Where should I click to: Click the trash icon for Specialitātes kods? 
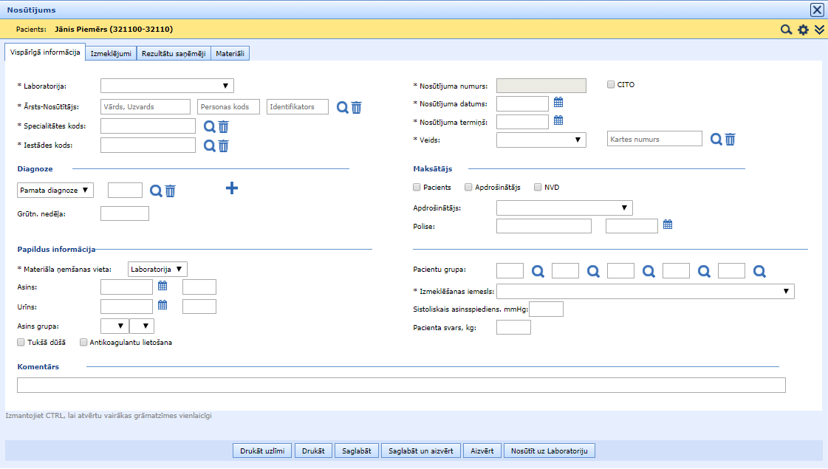coord(223,126)
